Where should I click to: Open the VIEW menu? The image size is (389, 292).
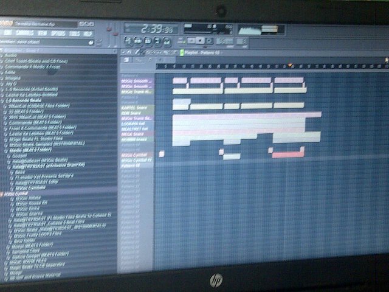point(42,33)
